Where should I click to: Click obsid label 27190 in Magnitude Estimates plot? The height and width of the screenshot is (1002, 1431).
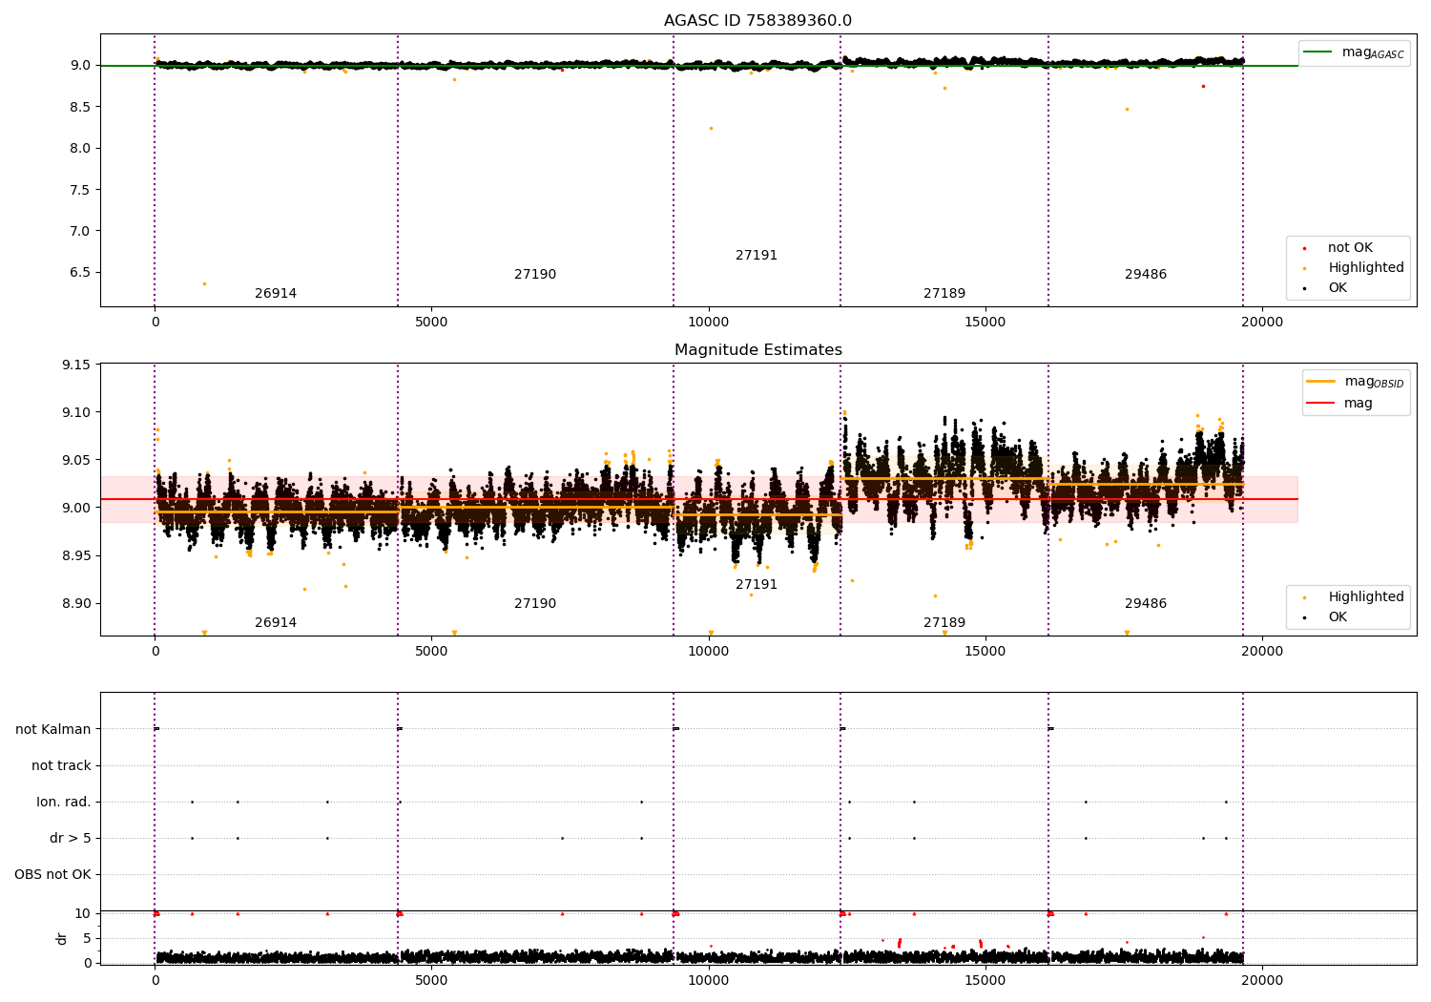[x=535, y=604]
